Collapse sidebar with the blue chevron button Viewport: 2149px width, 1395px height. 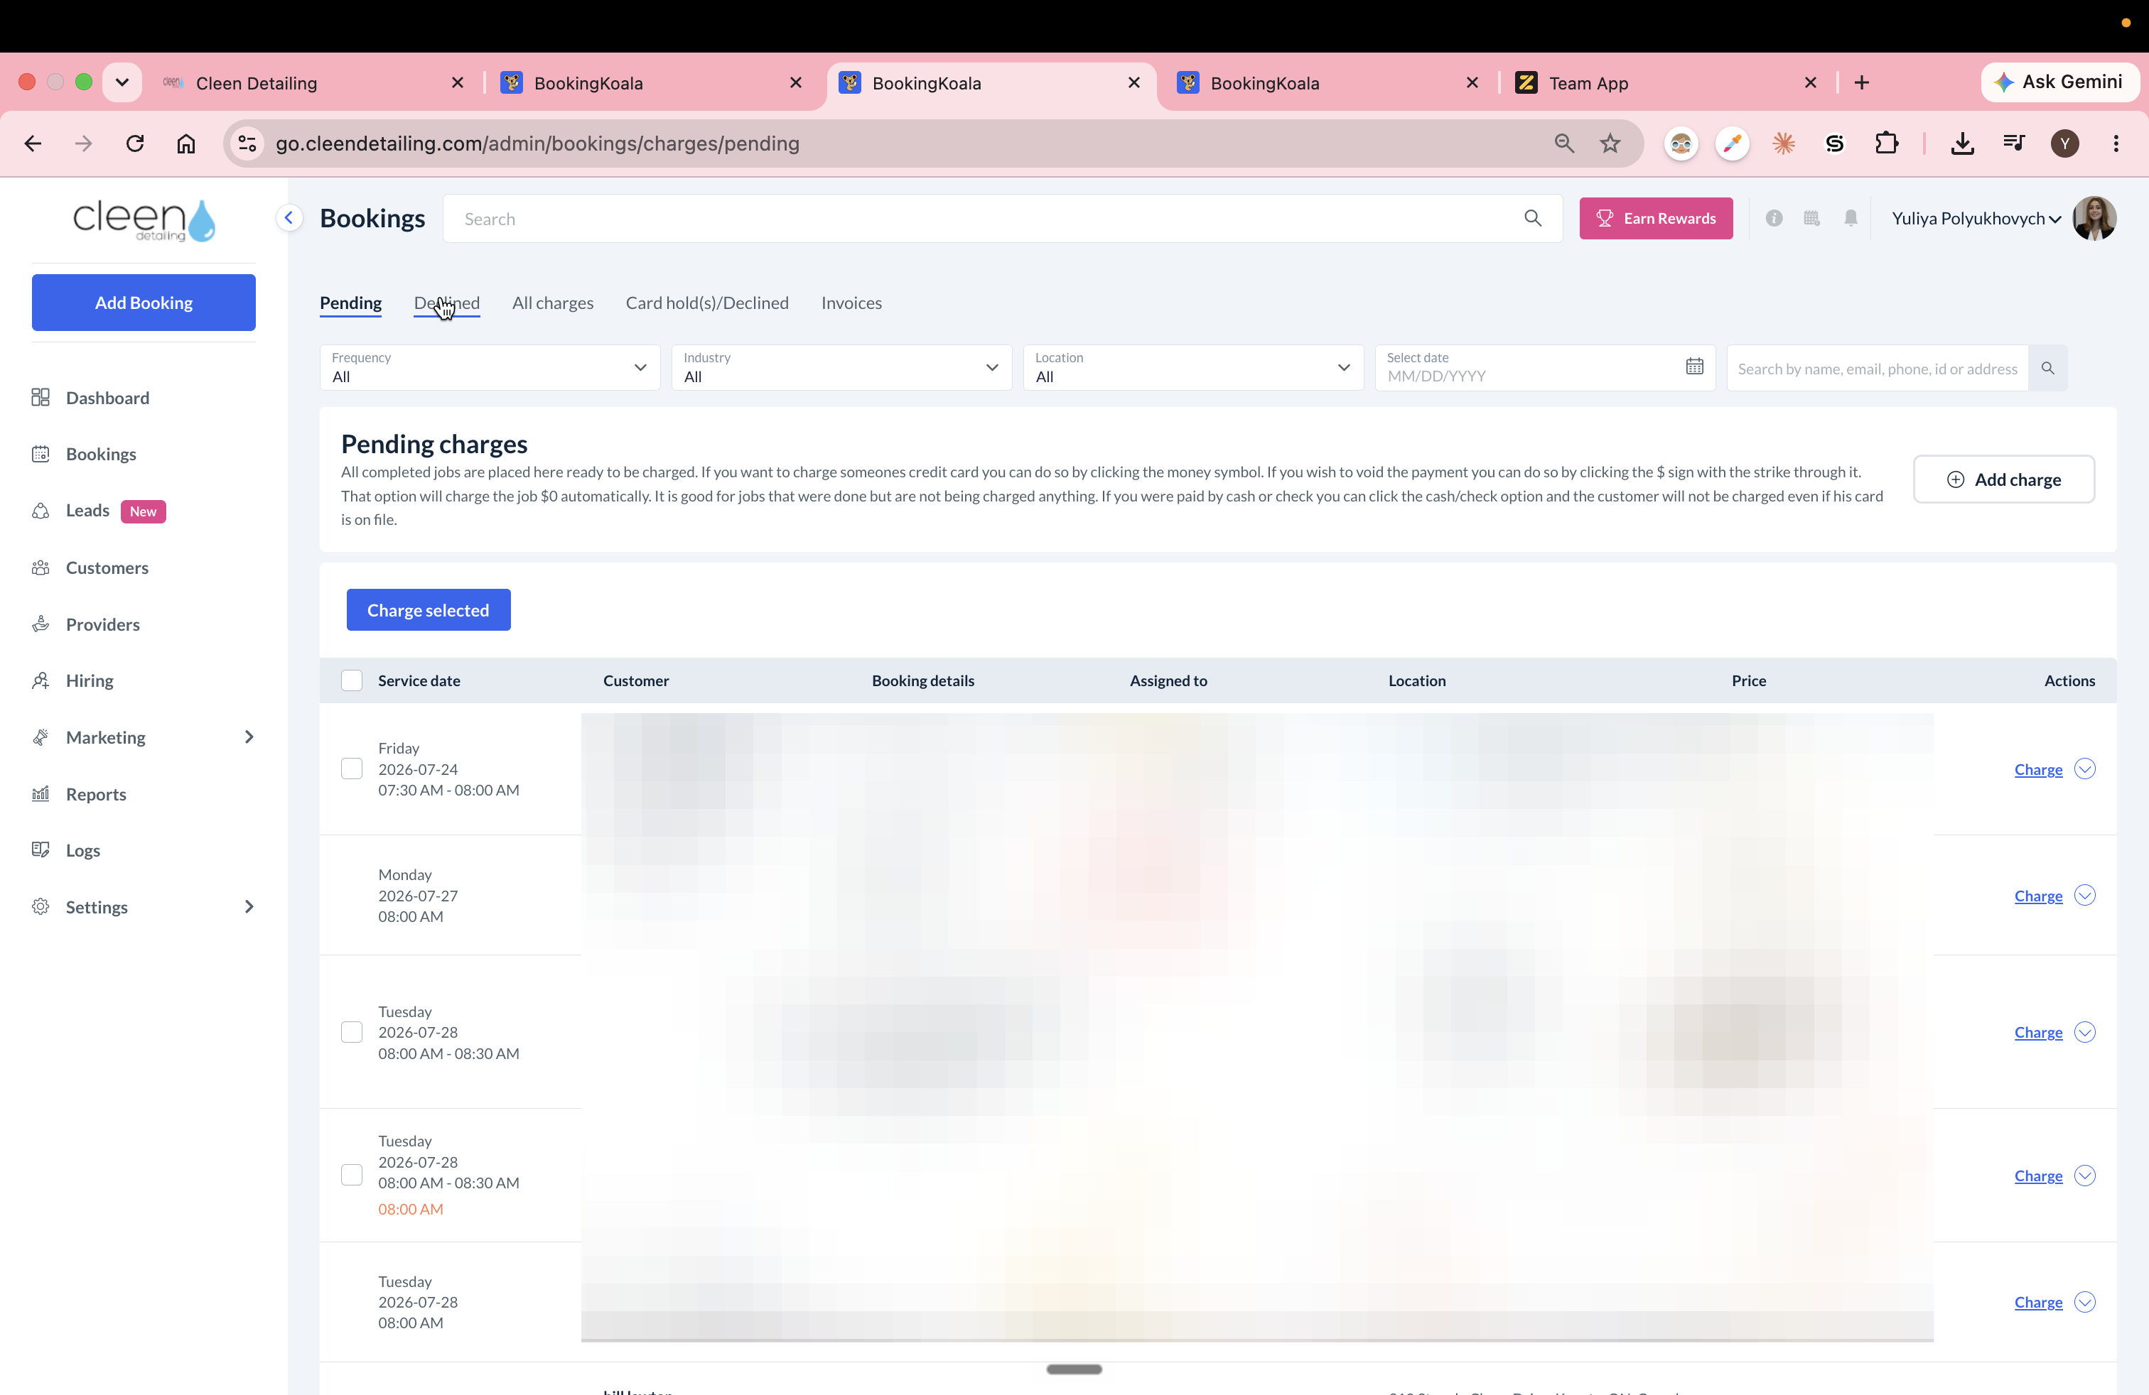[x=289, y=217]
